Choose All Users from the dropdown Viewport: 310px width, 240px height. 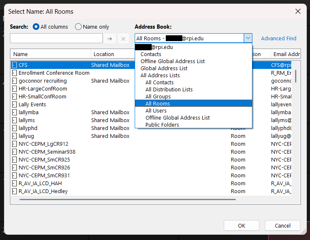click(156, 111)
